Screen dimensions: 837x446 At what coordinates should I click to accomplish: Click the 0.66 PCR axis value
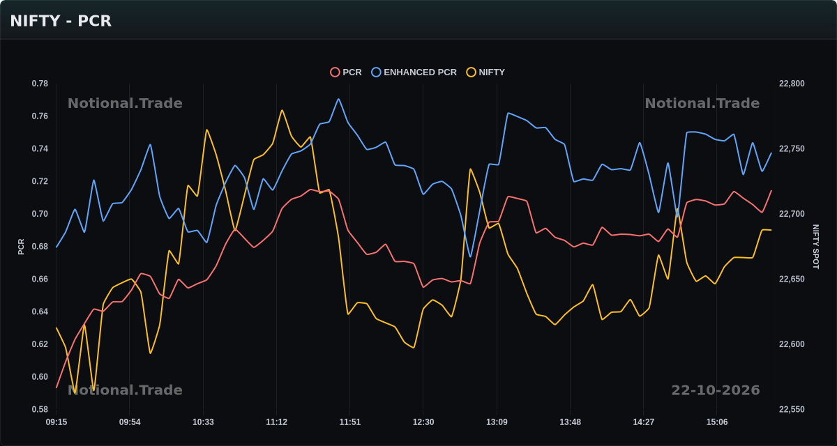pos(40,279)
